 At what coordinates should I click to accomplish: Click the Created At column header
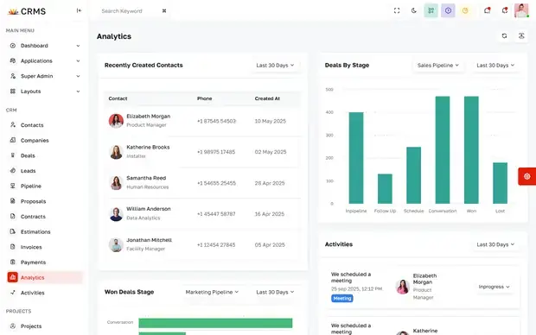[267, 98]
